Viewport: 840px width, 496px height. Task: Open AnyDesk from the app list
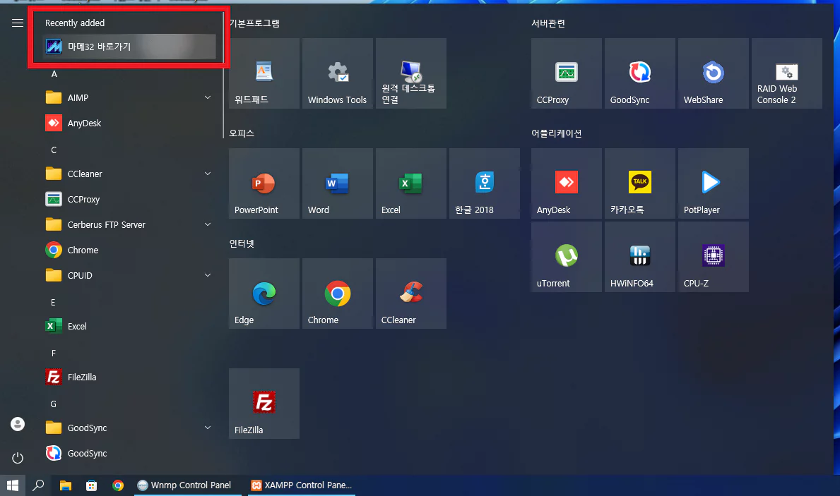tap(129, 123)
